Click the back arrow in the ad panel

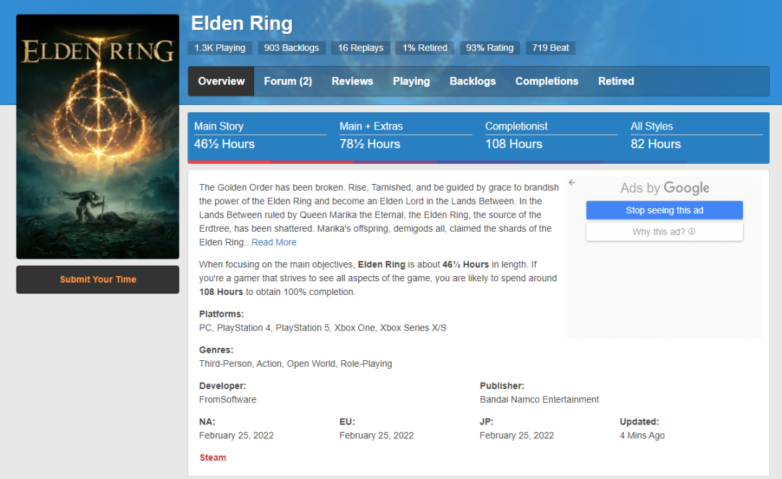coord(572,183)
